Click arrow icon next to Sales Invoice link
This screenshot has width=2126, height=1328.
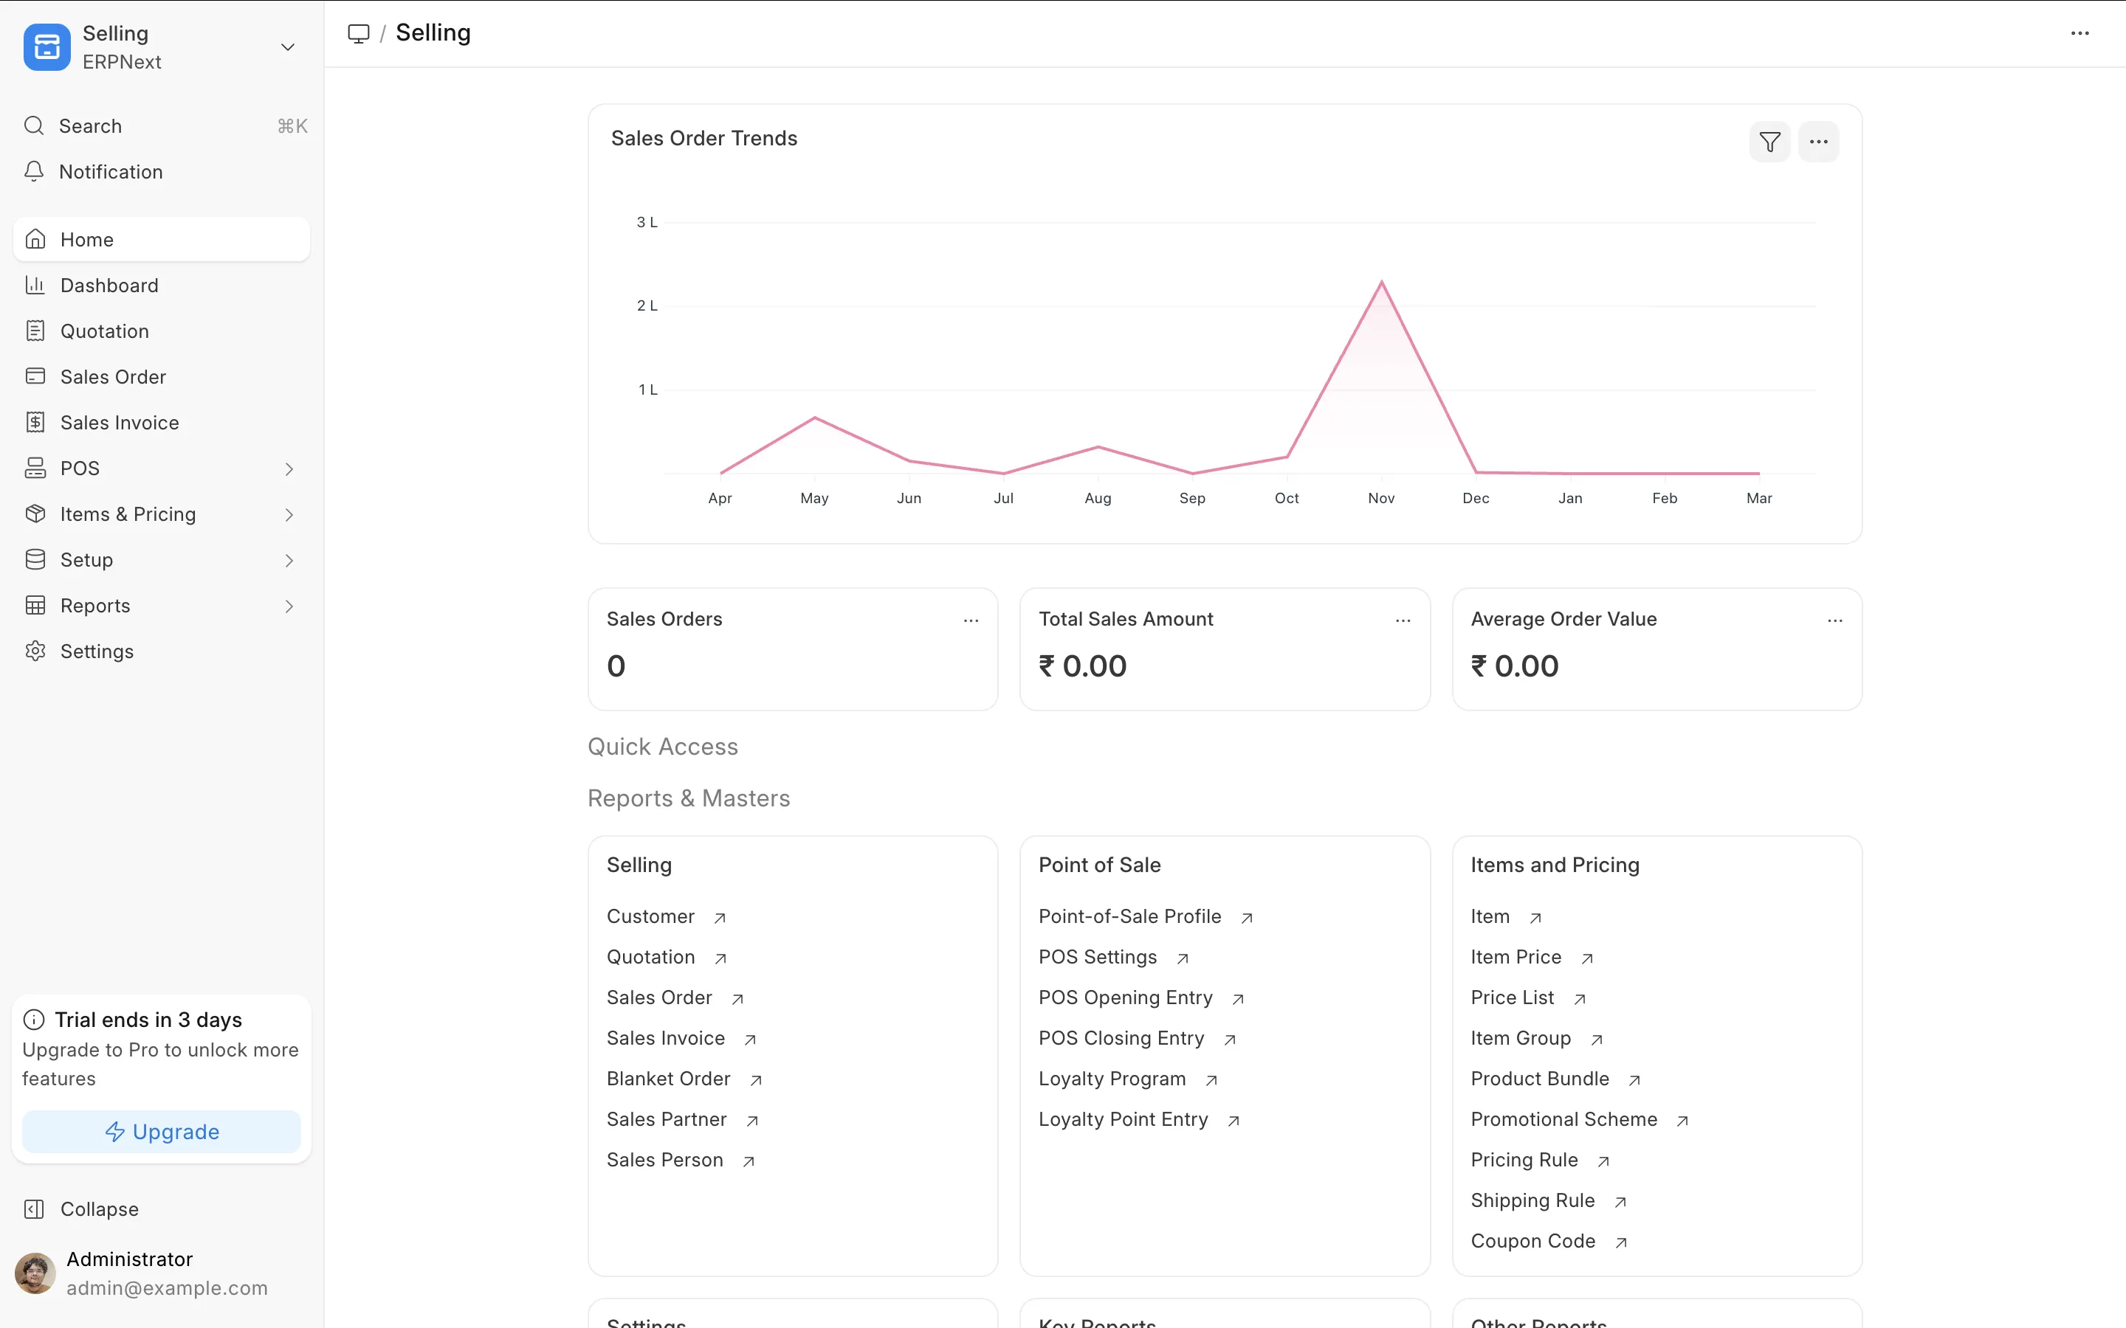point(750,1039)
